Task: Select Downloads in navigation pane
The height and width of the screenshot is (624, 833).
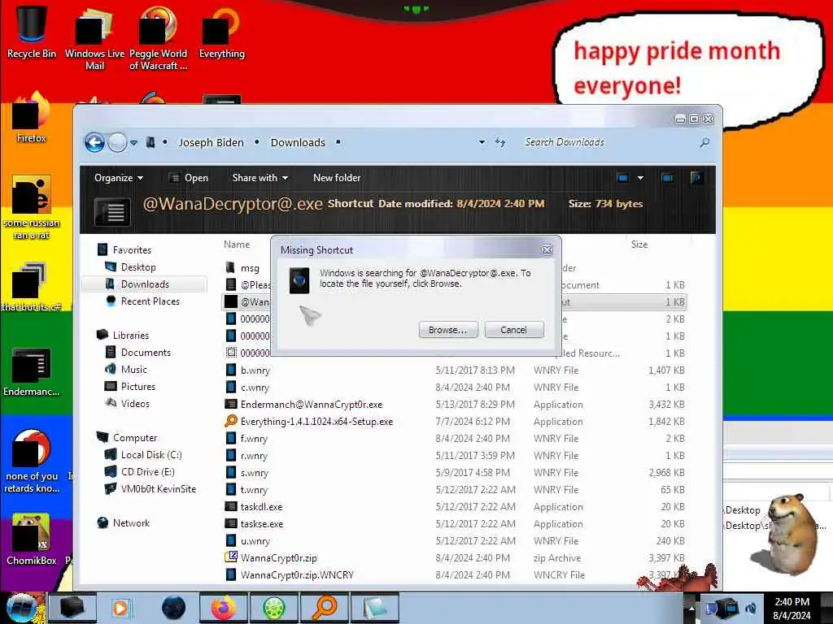Action: click(145, 284)
